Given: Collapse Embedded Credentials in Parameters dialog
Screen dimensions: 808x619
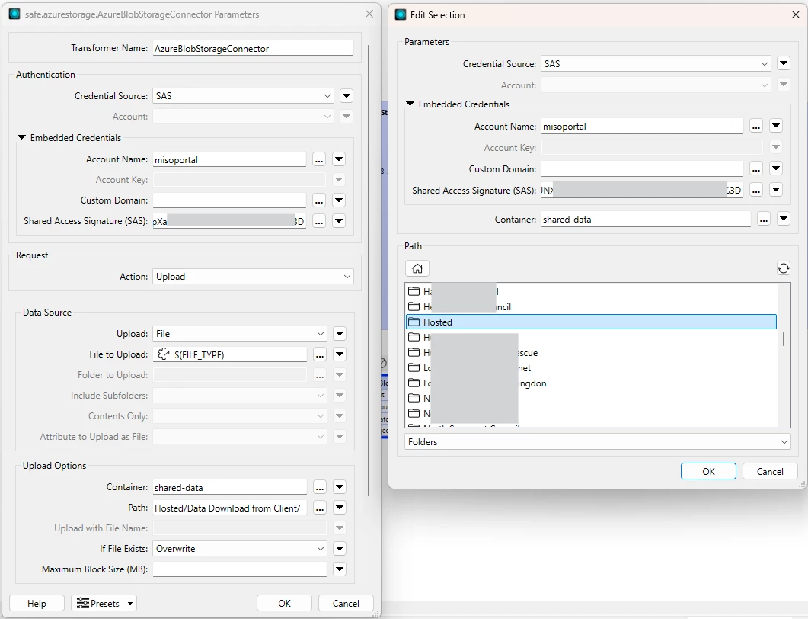Looking at the screenshot, I should tap(21, 138).
